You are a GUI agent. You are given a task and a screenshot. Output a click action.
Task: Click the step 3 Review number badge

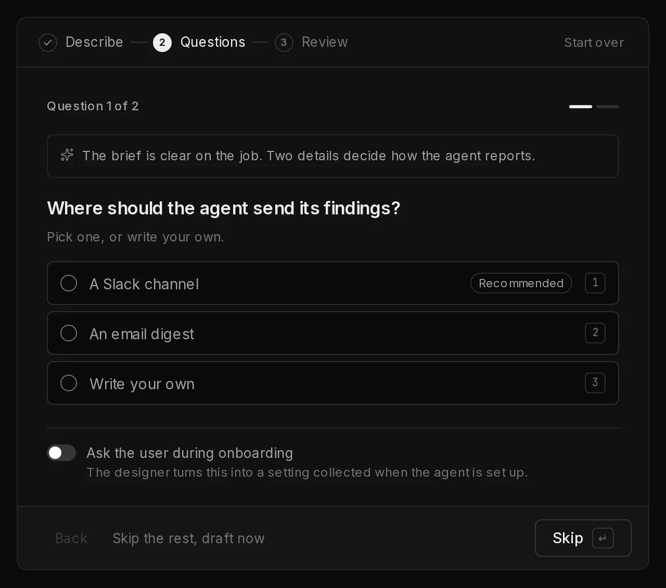click(x=284, y=43)
